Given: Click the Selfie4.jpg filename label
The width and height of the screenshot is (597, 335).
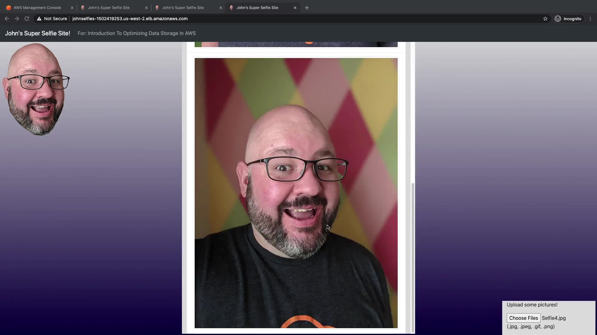Looking at the screenshot, I should [554, 318].
